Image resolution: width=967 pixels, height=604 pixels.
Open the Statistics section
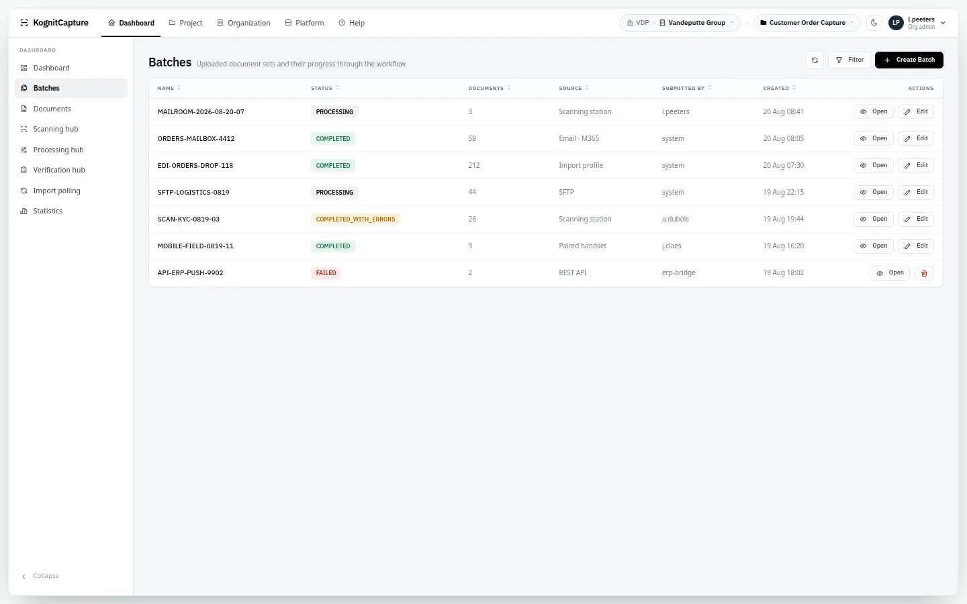[x=71, y=211]
